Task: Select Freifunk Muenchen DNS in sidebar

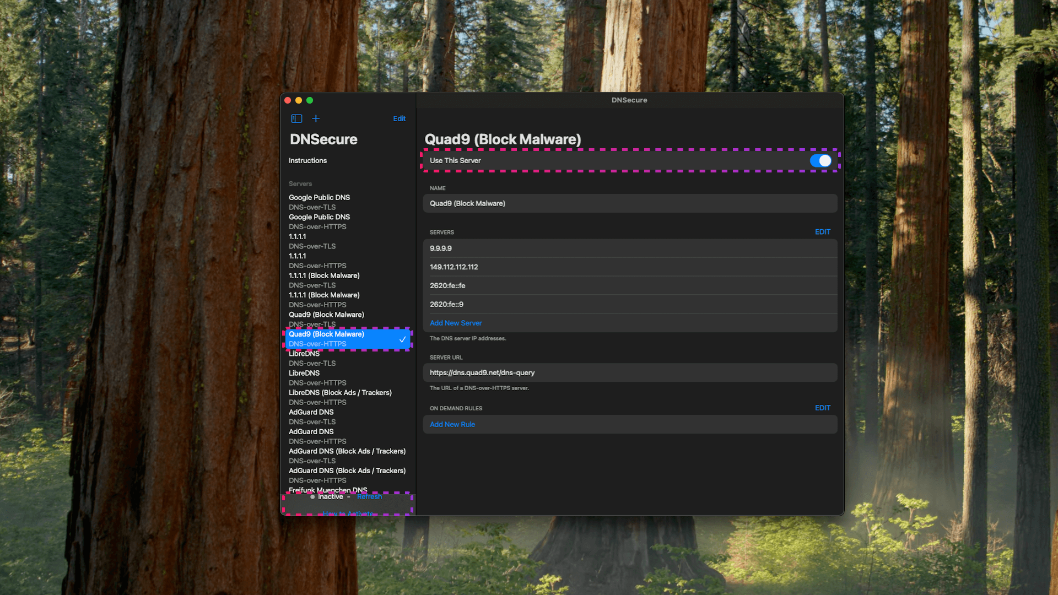Action: point(328,490)
